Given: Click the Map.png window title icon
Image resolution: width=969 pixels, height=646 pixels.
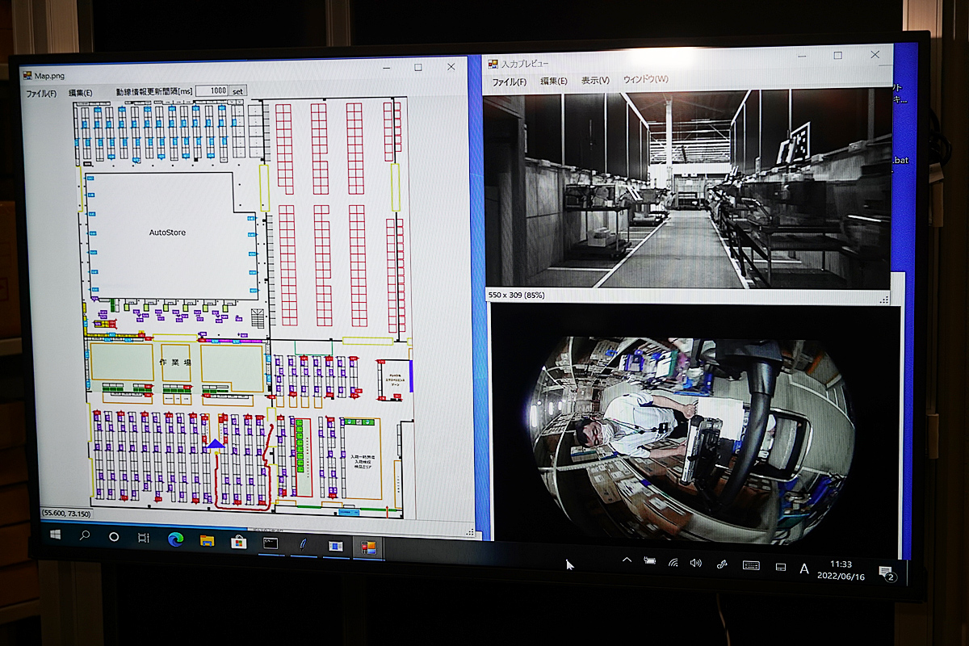Looking at the screenshot, I should point(27,75).
